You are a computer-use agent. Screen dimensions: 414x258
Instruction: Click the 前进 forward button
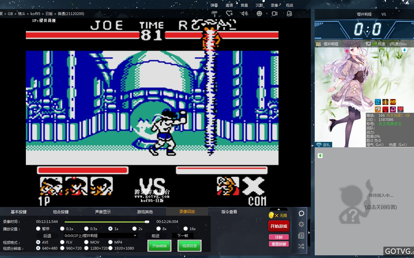pyautogui.click(x=156, y=236)
